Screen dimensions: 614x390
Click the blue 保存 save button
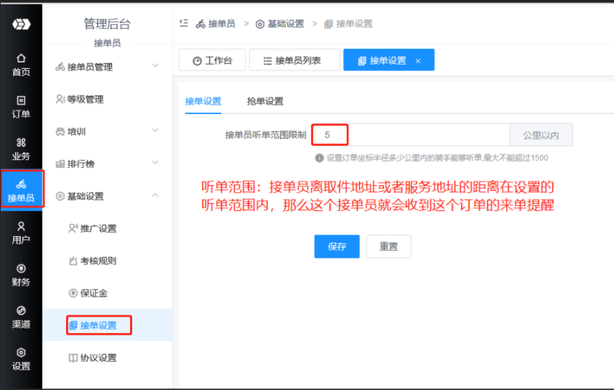point(337,246)
